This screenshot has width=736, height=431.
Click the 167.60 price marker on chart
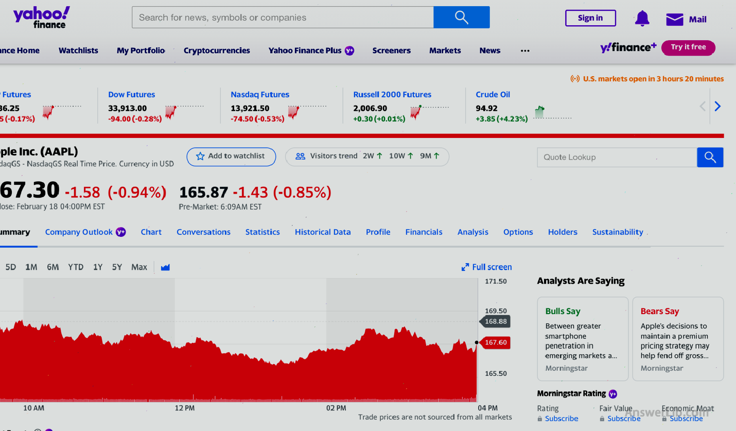[x=495, y=342]
